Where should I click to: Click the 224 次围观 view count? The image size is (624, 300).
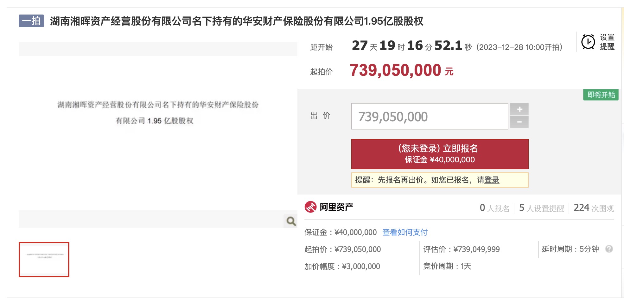(x=594, y=208)
